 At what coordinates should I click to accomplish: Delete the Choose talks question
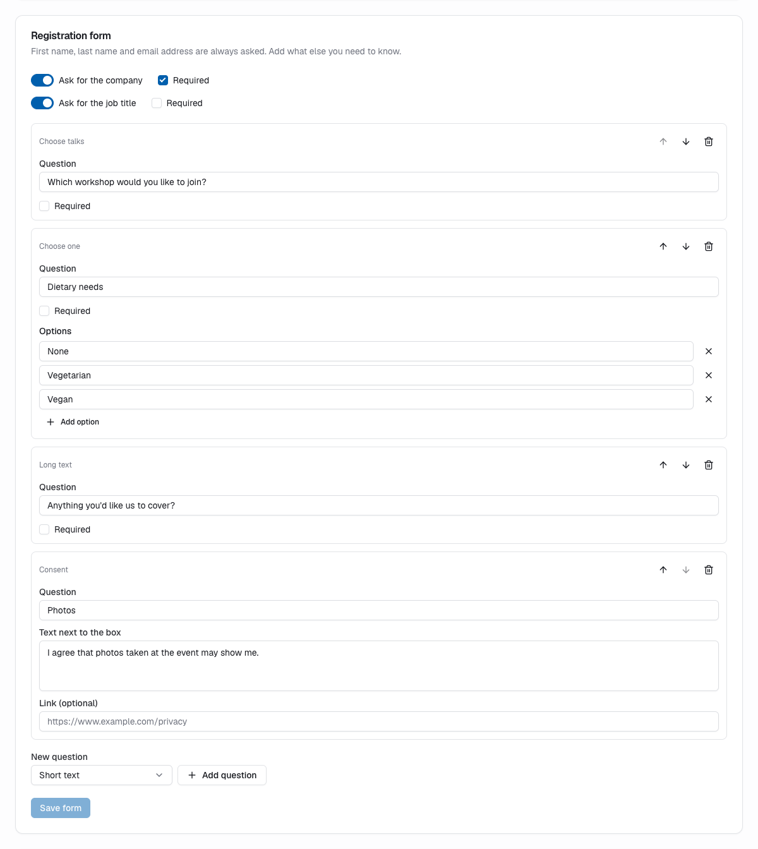pyautogui.click(x=709, y=141)
